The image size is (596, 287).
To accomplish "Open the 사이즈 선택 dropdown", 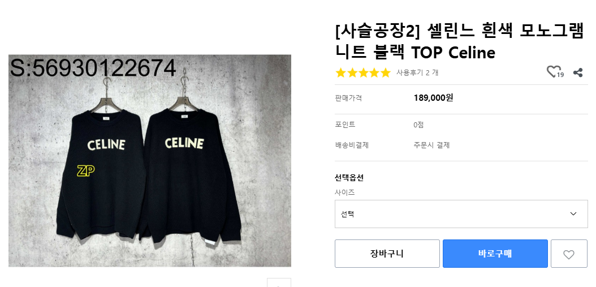I will 461,214.
